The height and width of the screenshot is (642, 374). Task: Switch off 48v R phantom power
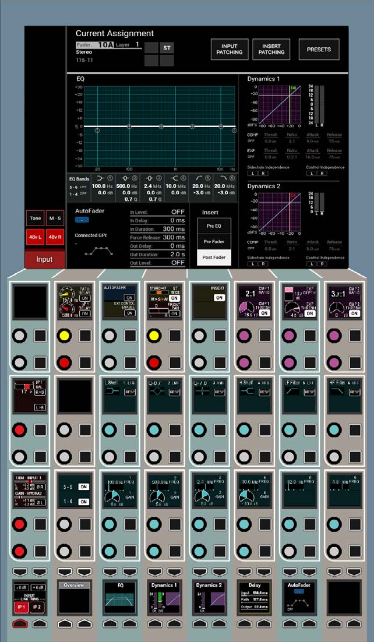(x=55, y=237)
